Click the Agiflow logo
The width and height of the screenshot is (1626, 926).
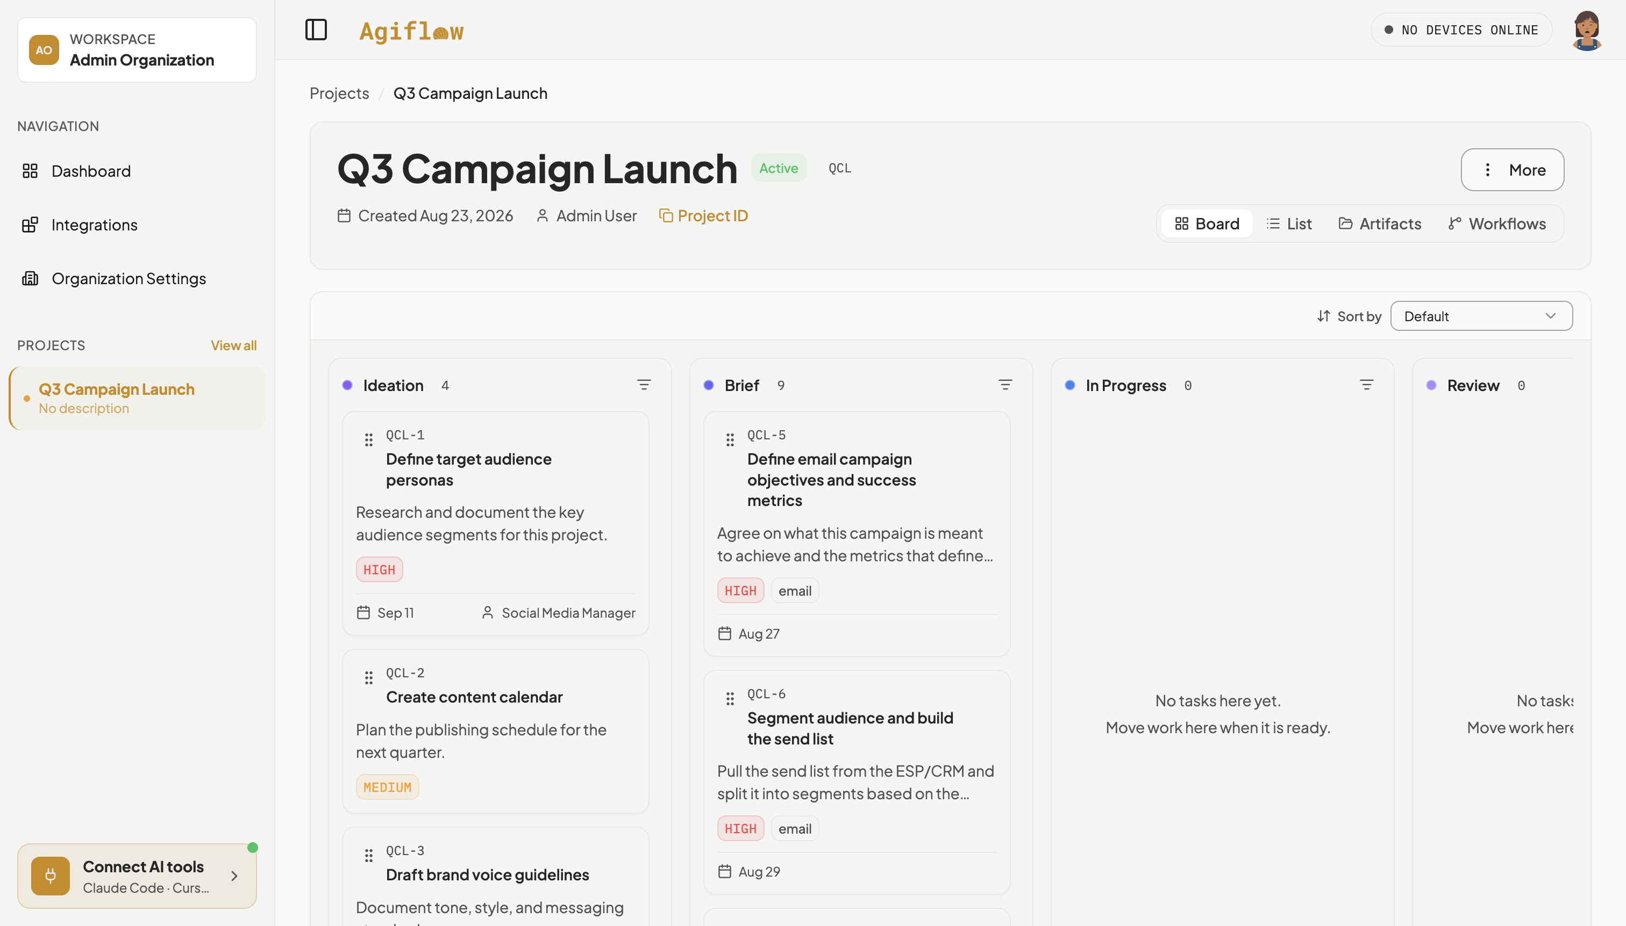coord(411,31)
